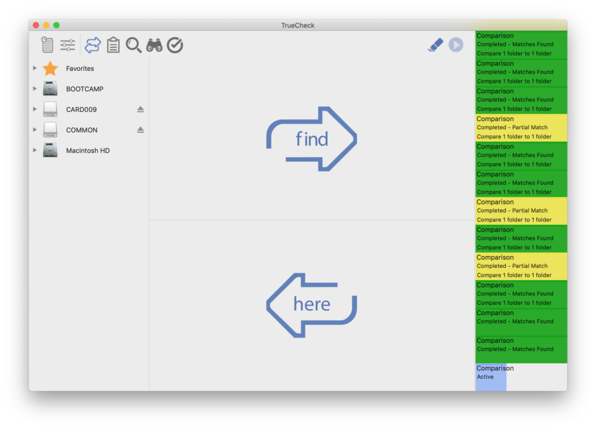596x429 pixels.
Task: Eject the COMMON volume
Action: coord(140,130)
